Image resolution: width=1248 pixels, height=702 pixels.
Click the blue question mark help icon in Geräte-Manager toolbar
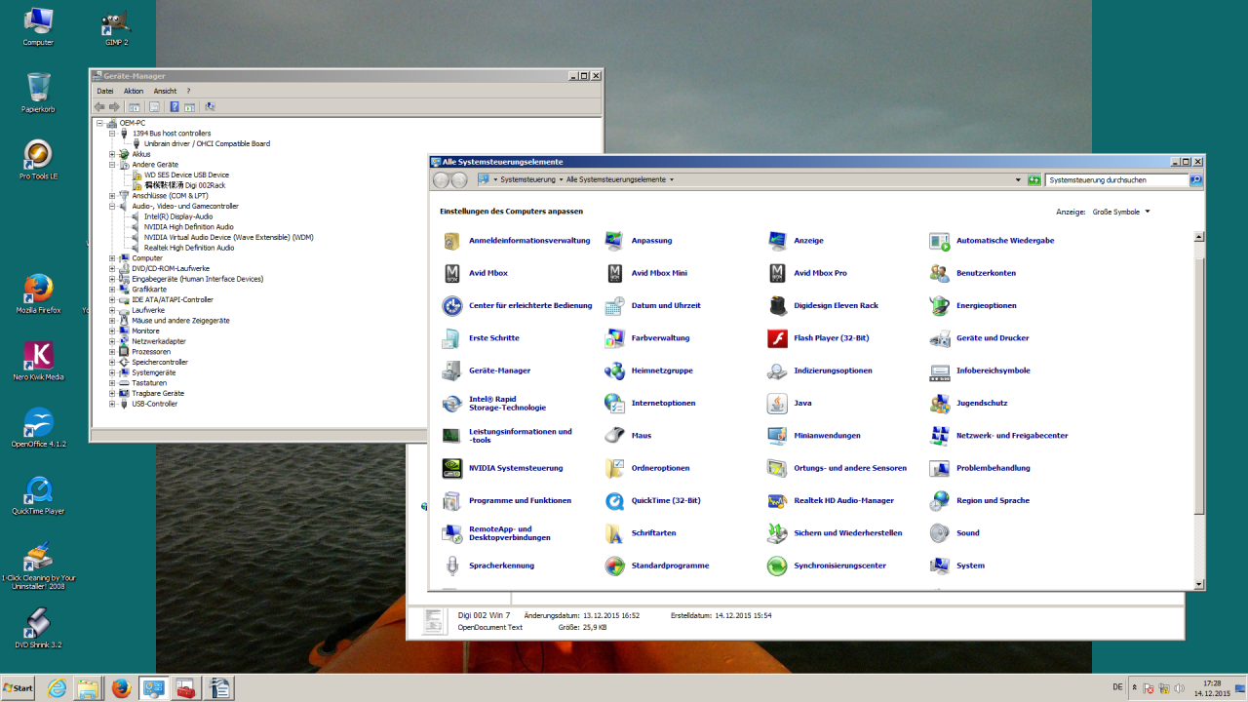click(x=174, y=106)
